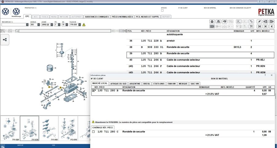Screen dimensions: 277x148
Task: Open the 711-030 illustration thumbnail
Action: (x=29, y=128)
